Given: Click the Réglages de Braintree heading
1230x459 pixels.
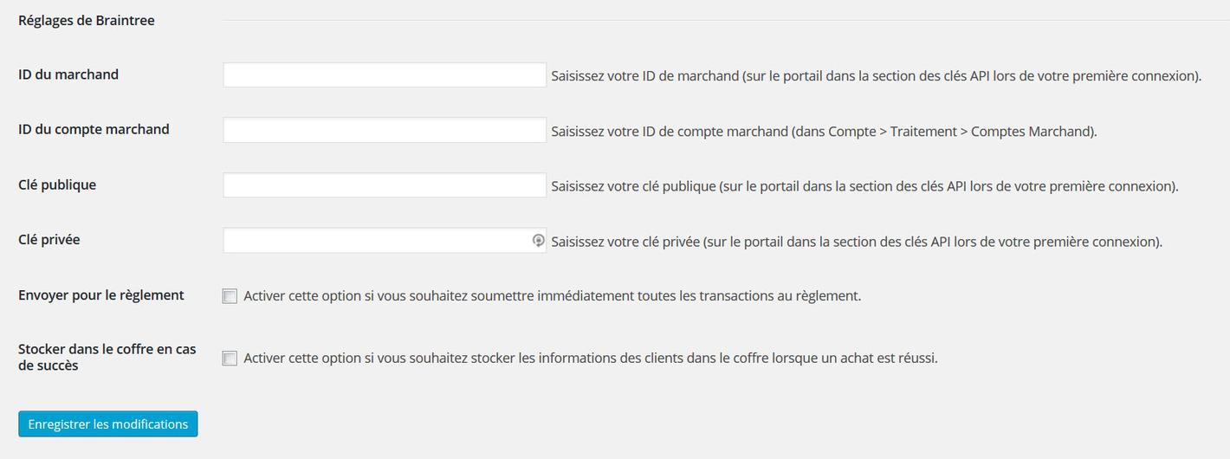Looking at the screenshot, I should [x=87, y=20].
